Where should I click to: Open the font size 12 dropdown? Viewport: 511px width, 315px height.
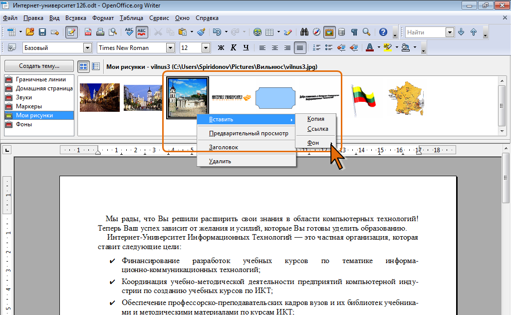(206, 48)
